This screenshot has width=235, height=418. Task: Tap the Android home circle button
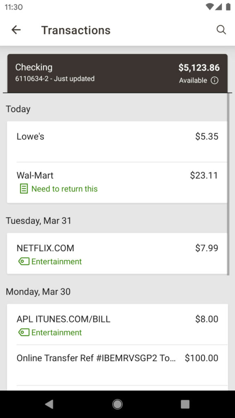pos(117,404)
